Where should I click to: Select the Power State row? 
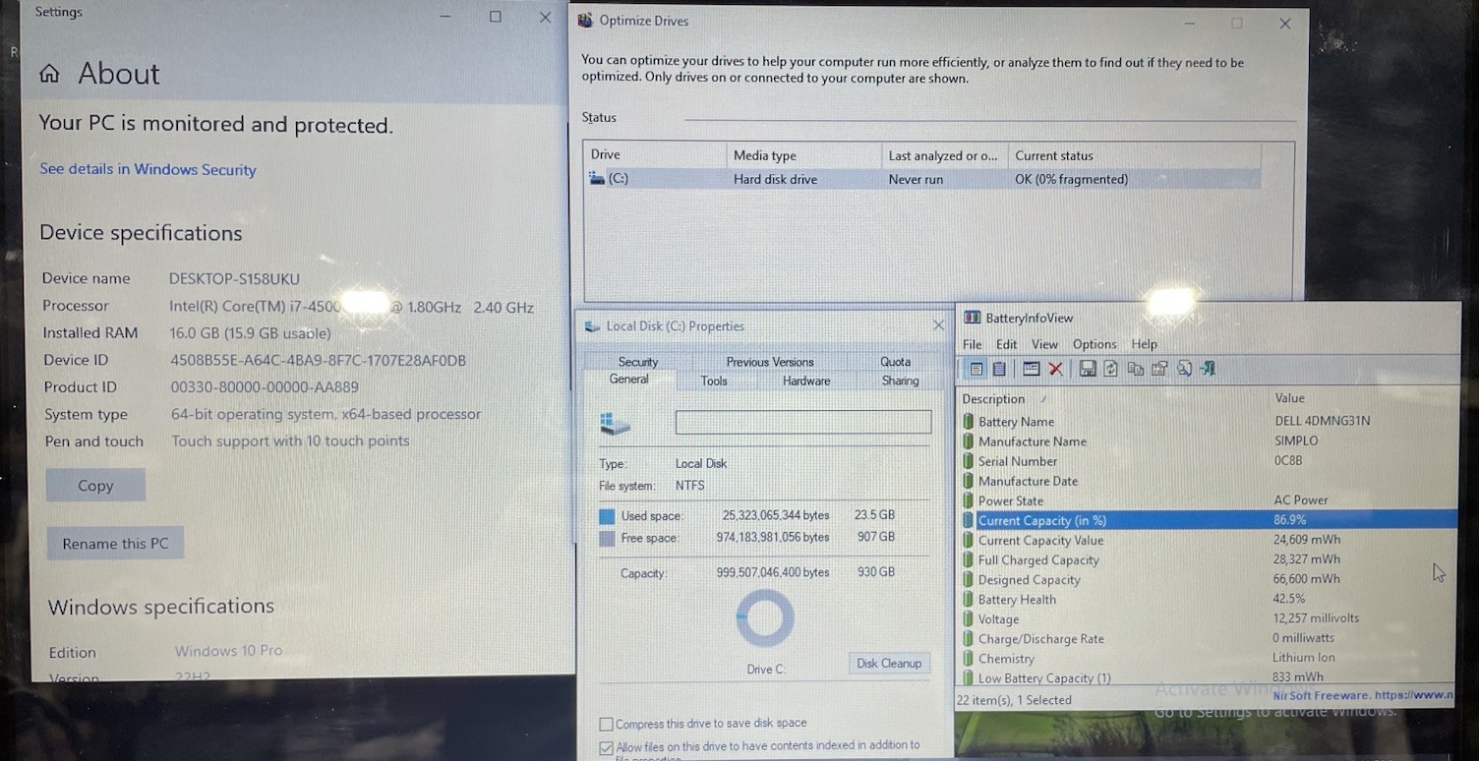[1208, 500]
